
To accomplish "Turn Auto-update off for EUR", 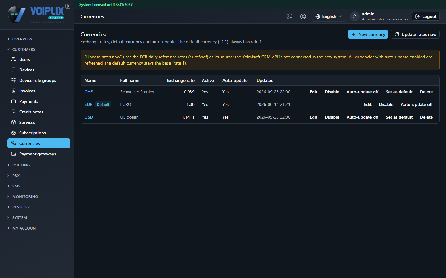I will click(x=417, y=104).
